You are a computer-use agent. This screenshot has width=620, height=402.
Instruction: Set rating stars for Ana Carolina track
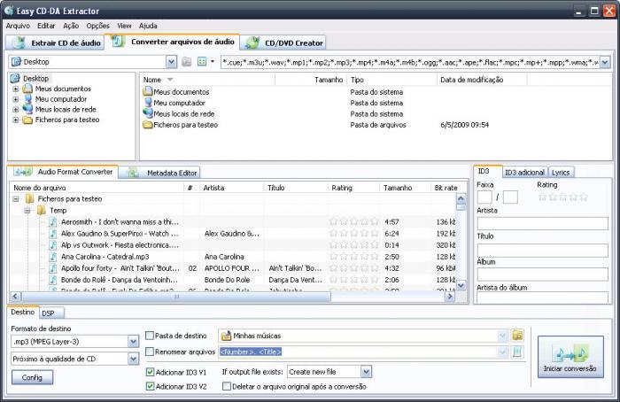354,257
